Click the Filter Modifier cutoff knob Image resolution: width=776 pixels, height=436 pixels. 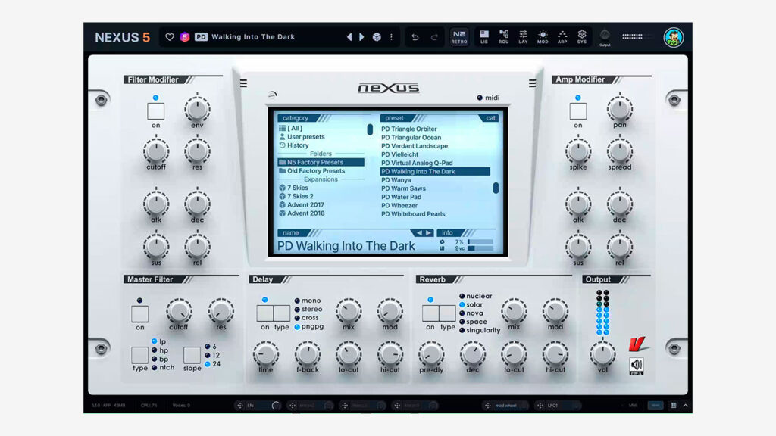156,151
